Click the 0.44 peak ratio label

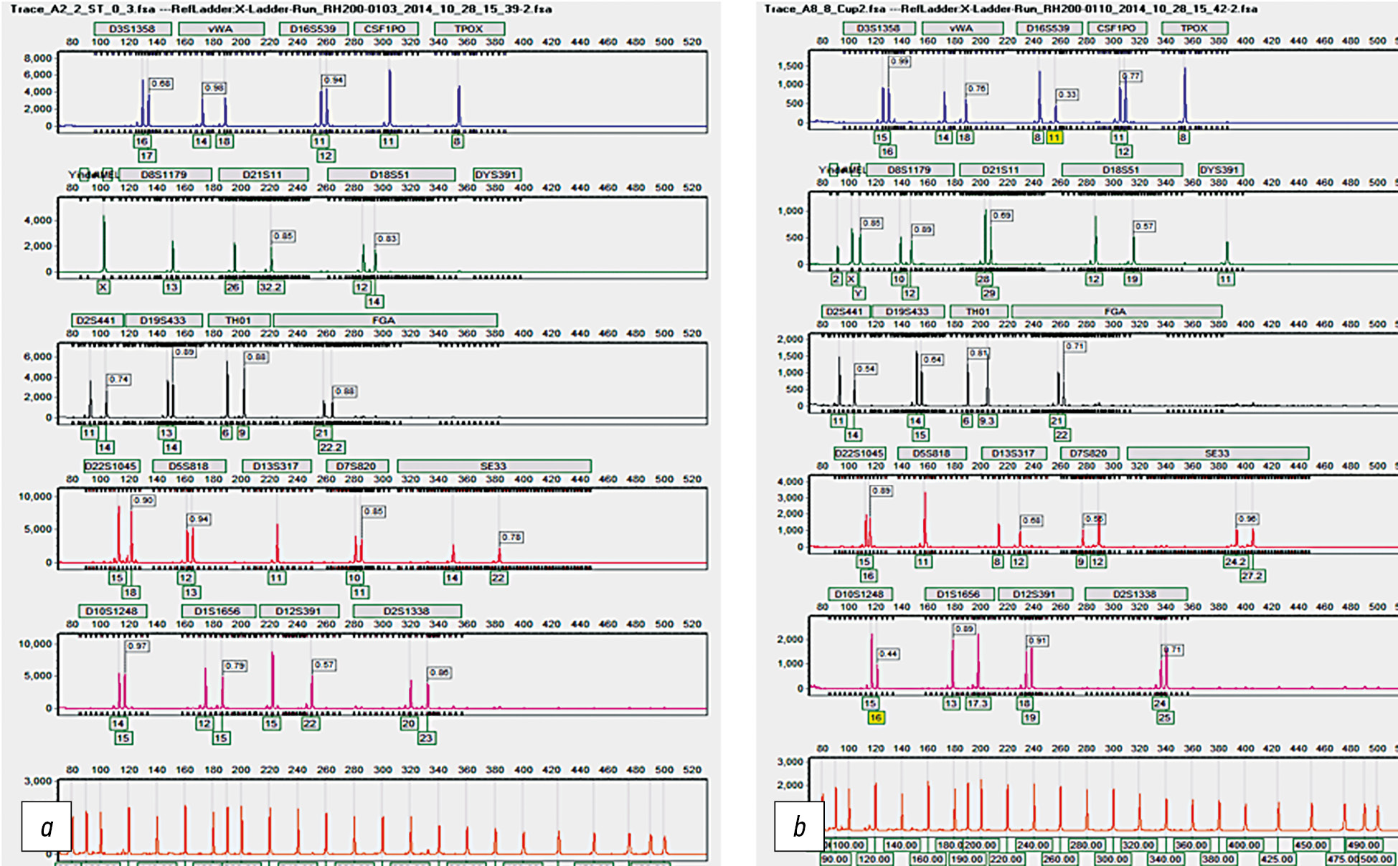[x=888, y=654]
